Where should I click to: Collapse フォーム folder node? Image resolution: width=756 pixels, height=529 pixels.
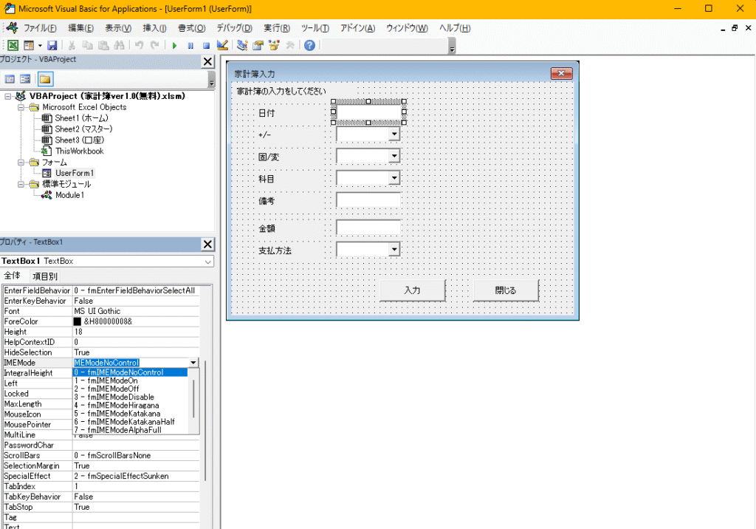click(21, 163)
